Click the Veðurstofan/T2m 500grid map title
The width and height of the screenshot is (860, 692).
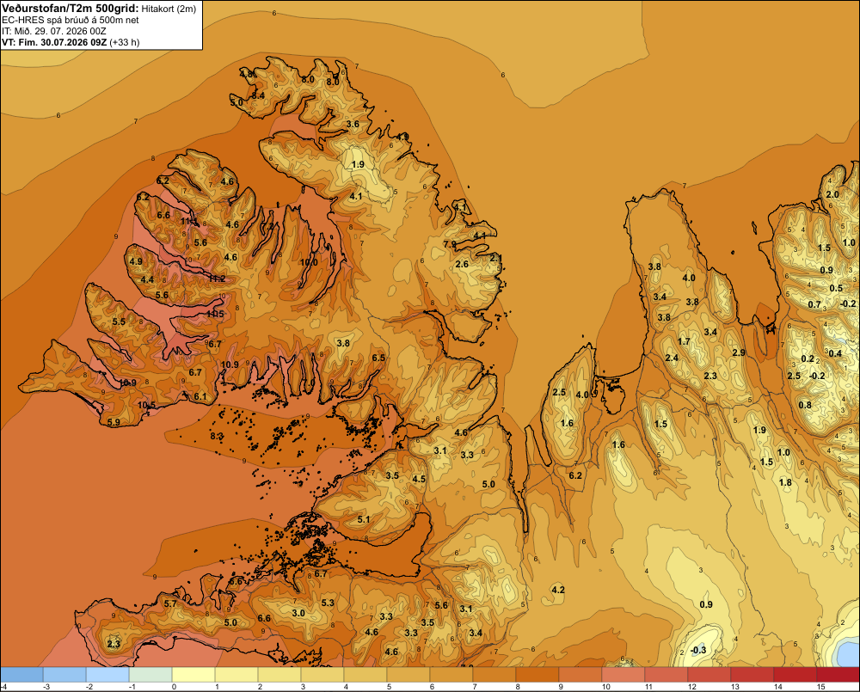[x=71, y=9]
